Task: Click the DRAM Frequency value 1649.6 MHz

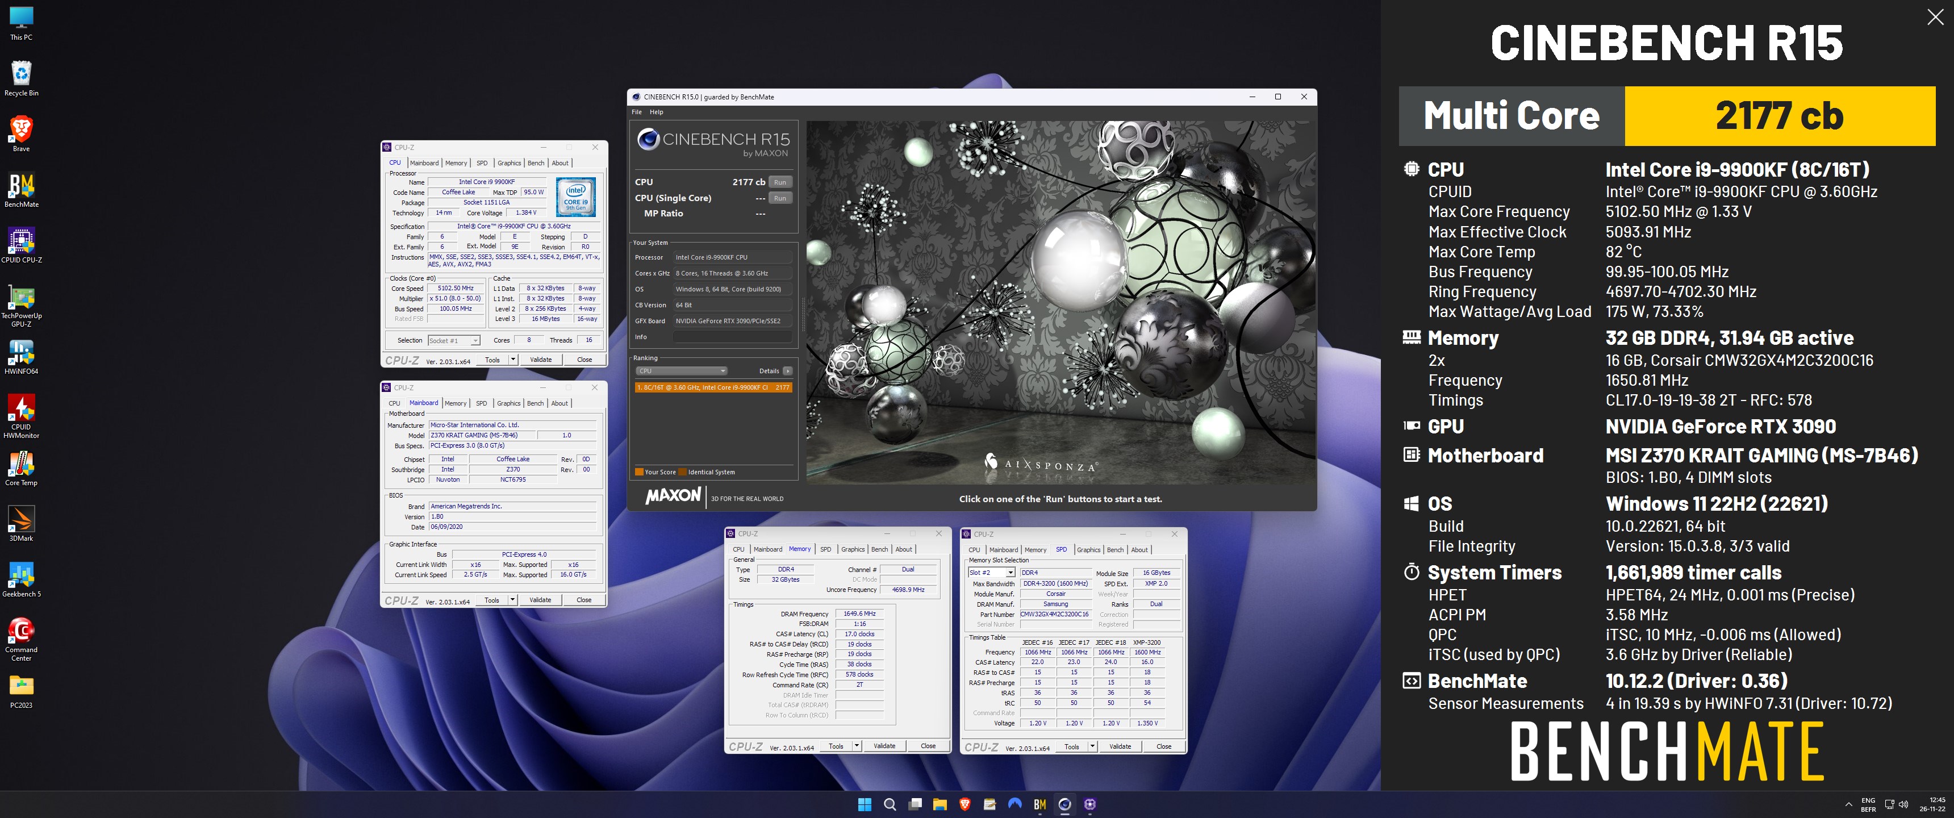Action: [x=859, y=614]
